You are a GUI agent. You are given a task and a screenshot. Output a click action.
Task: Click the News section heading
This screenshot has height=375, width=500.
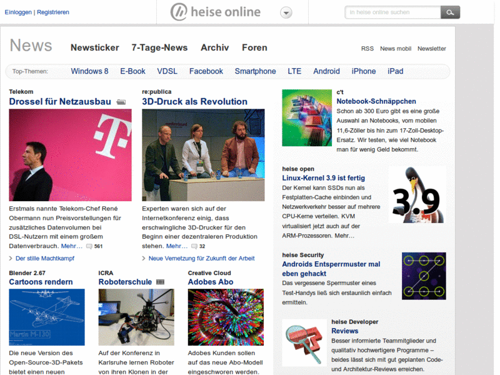coord(31,45)
